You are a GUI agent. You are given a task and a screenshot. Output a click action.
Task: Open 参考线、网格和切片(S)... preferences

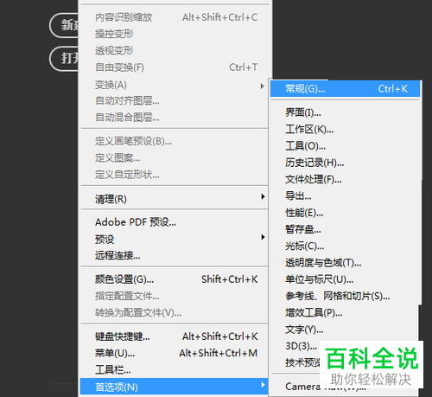pos(345,296)
